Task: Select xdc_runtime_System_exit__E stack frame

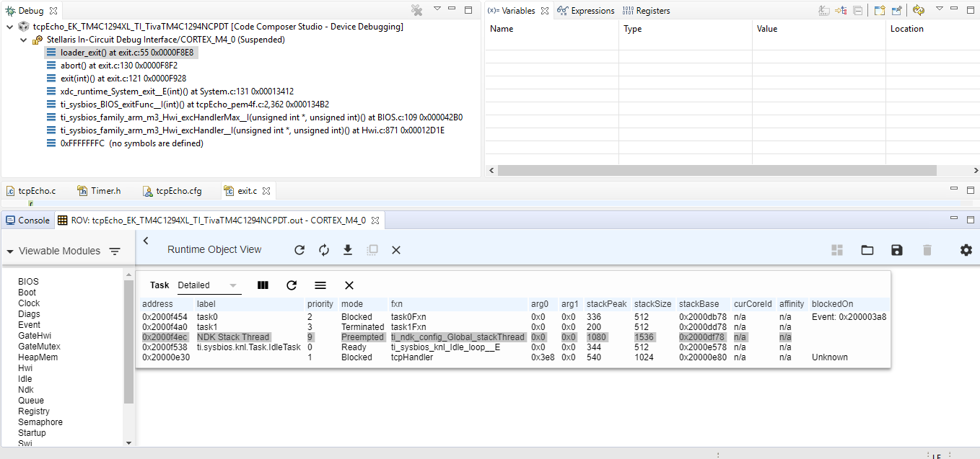Action: pyautogui.click(x=170, y=92)
